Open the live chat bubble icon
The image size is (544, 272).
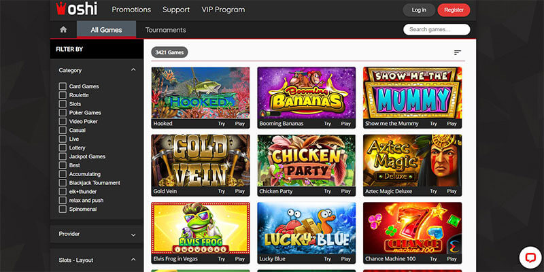pos(530,258)
